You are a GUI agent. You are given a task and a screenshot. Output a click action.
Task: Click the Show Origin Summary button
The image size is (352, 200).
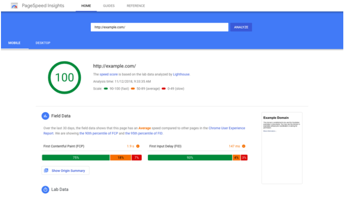pyautogui.click(x=65, y=171)
